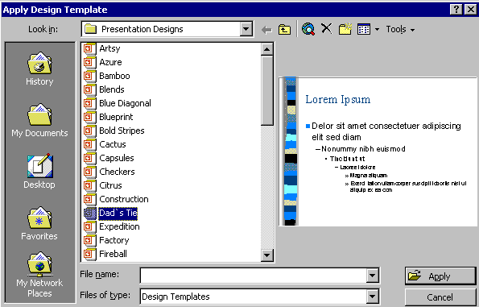Viewport: 479px width, 307px height.
Task: Open My Network Places
Action: coord(39,274)
